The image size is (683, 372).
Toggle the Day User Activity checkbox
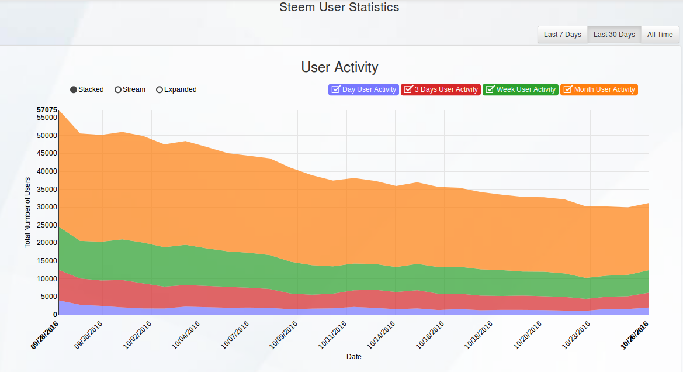coord(363,89)
